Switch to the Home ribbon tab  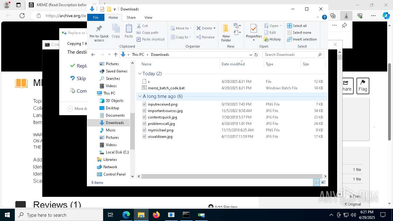[x=113, y=17]
